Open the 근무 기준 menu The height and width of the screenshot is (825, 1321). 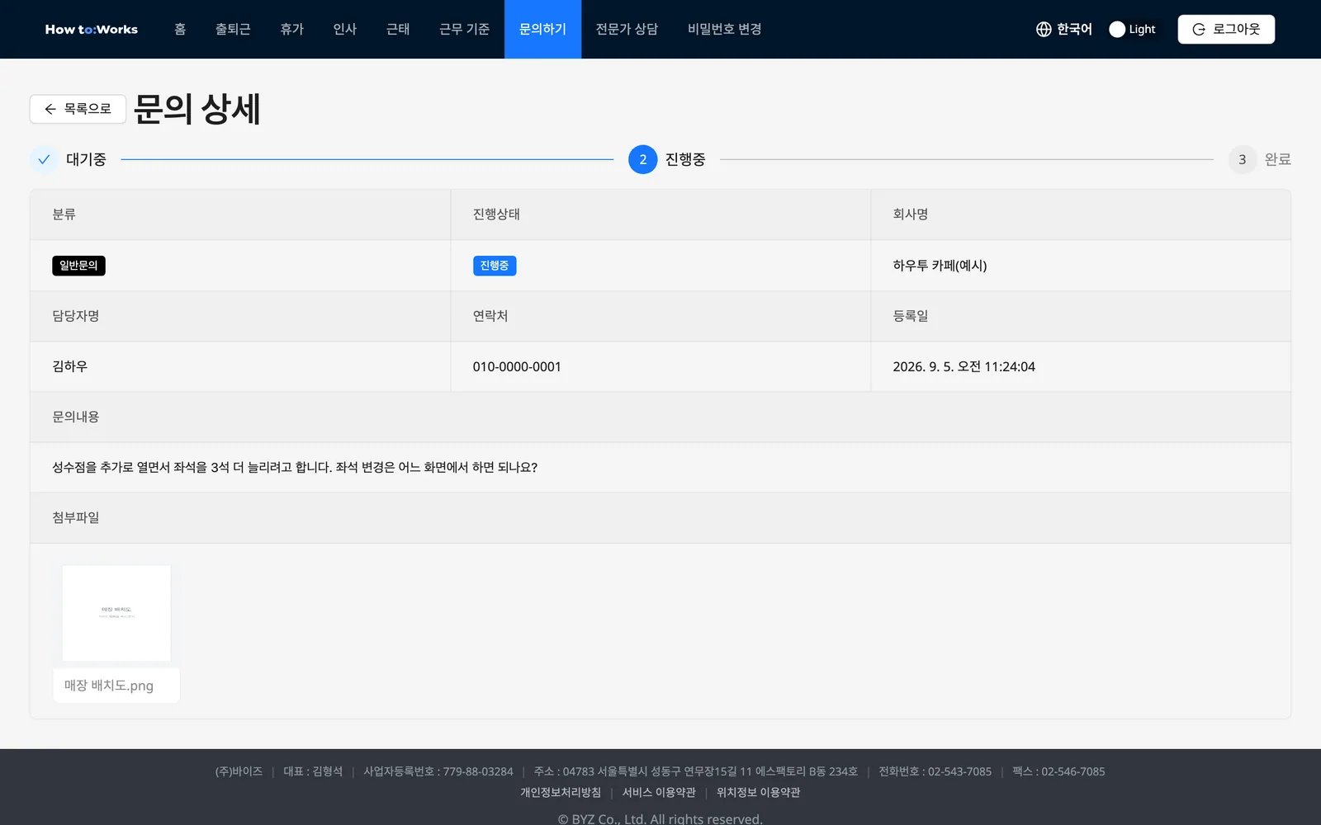[x=464, y=29]
